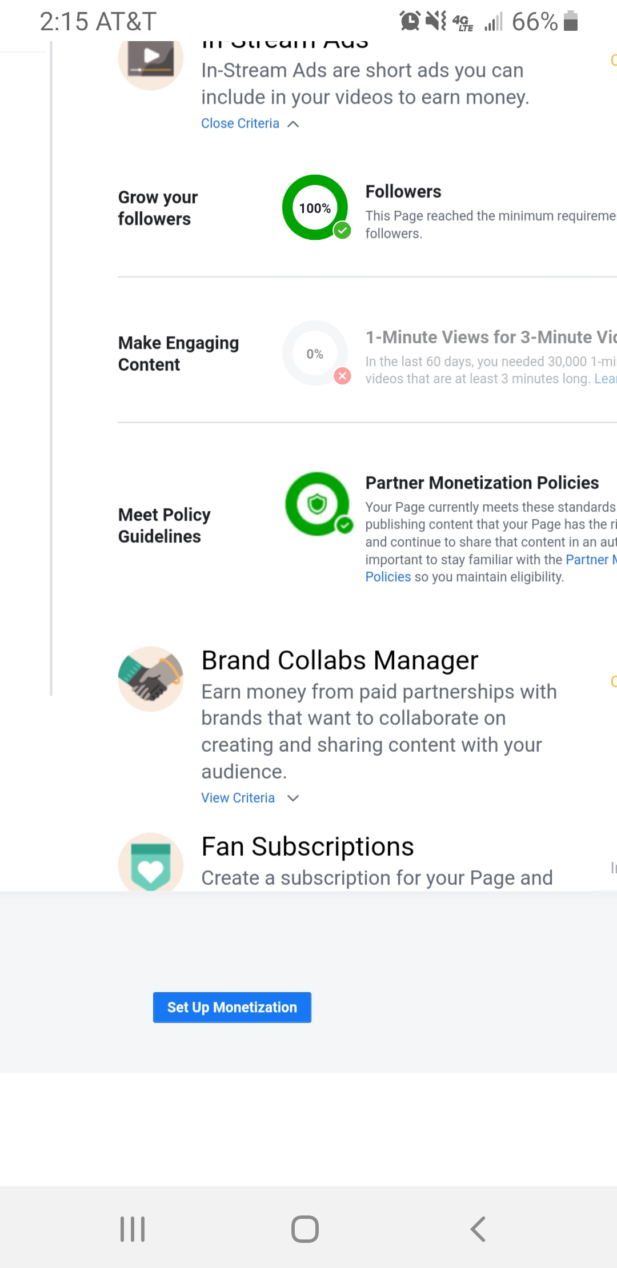Open the Partner Monetization Policies link
Viewport: 617px width, 1268px height.
pos(590,560)
